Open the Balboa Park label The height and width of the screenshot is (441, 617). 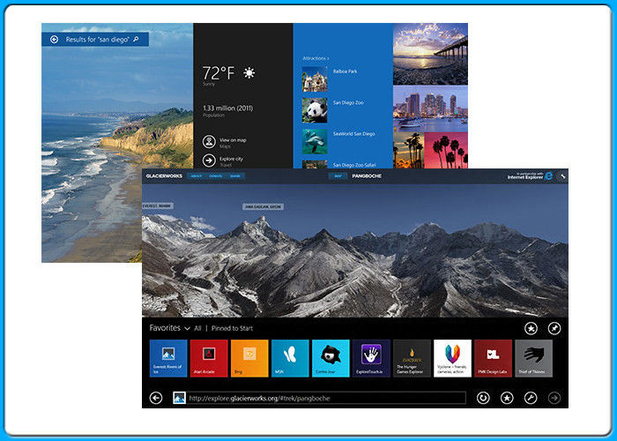pos(346,71)
